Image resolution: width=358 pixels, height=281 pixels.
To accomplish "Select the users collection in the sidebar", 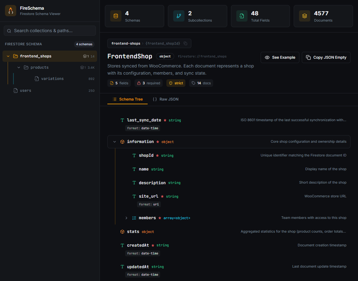I will click(x=26, y=90).
